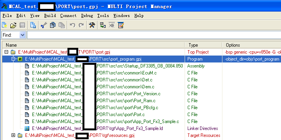Click the 'Top Project' type cell
281x140 pixels.
point(198,52)
